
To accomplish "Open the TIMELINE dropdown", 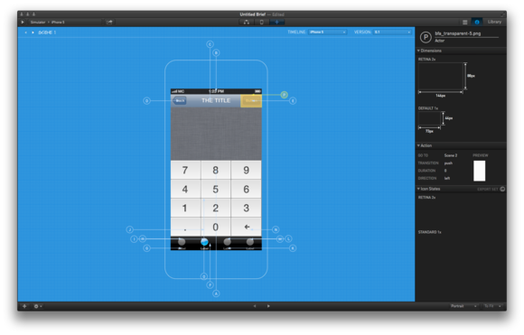I will [x=327, y=33].
